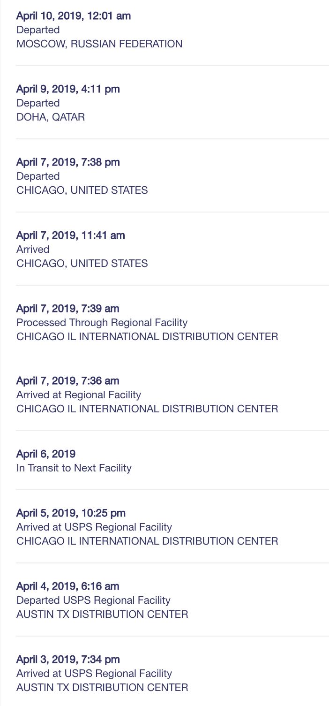Click 'Departed' status under the Doha entry timestamp
This screenshot has height=706, width=329.
(x=38, y=103)
